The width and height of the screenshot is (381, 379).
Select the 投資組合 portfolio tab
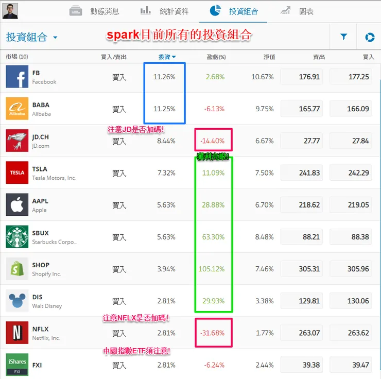tap(244, 11)
